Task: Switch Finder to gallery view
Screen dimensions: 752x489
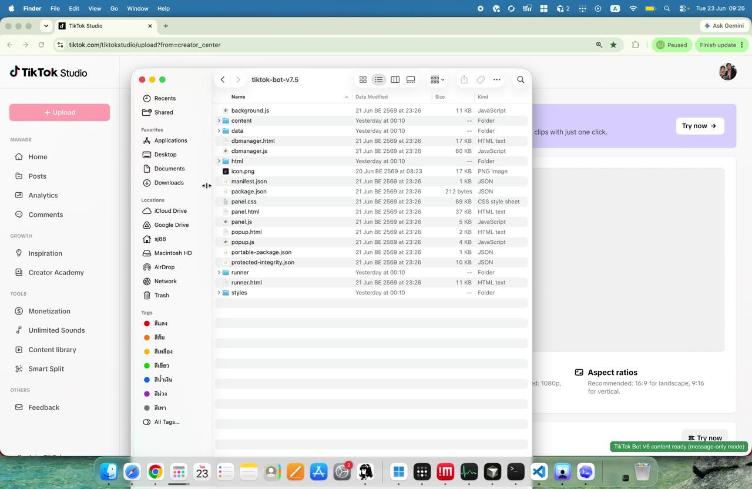Action: click(x=411, y=80)
